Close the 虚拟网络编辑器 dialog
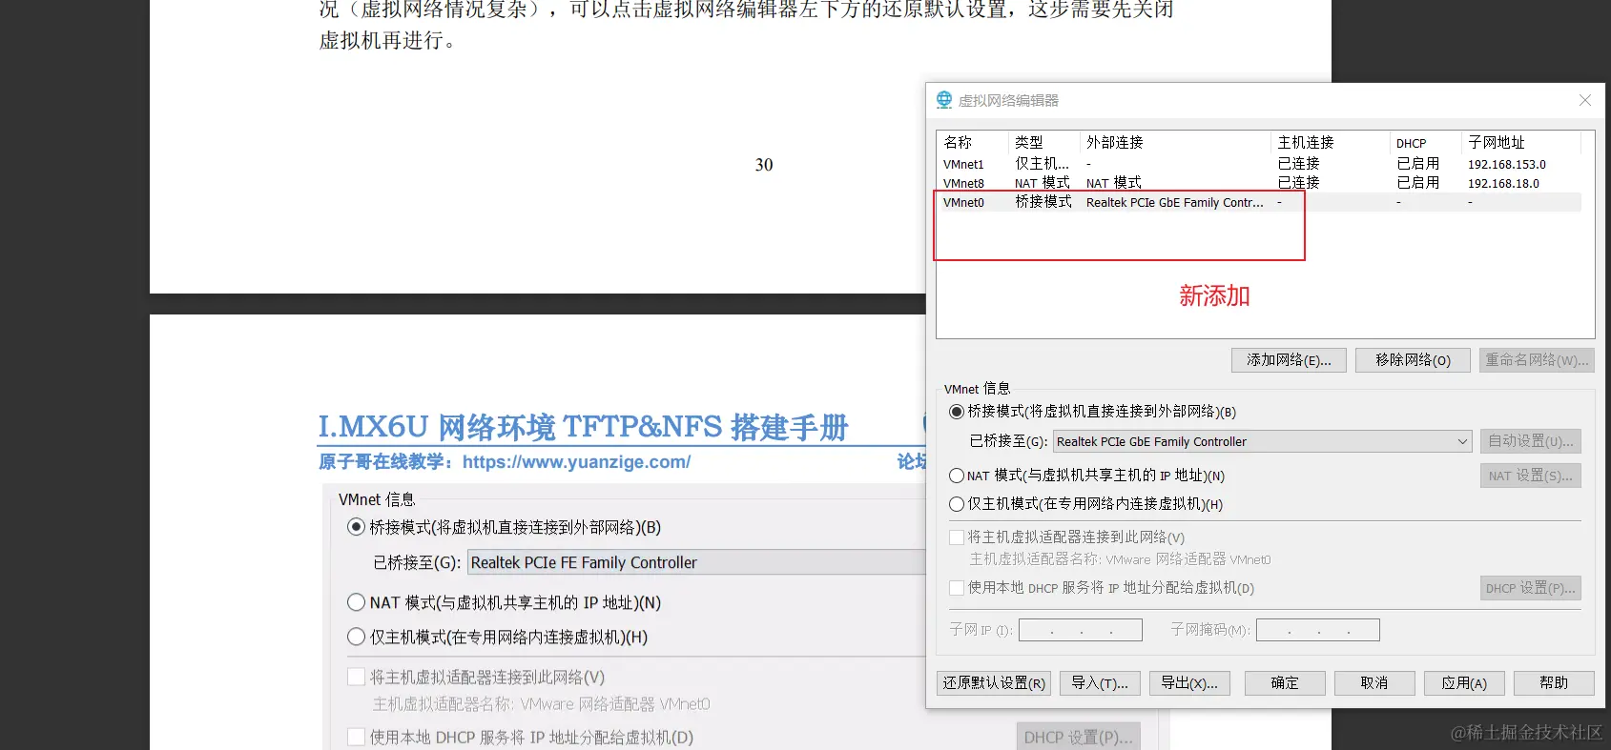The width and height of the screenshot is (1611, 750). point(1585,100)
